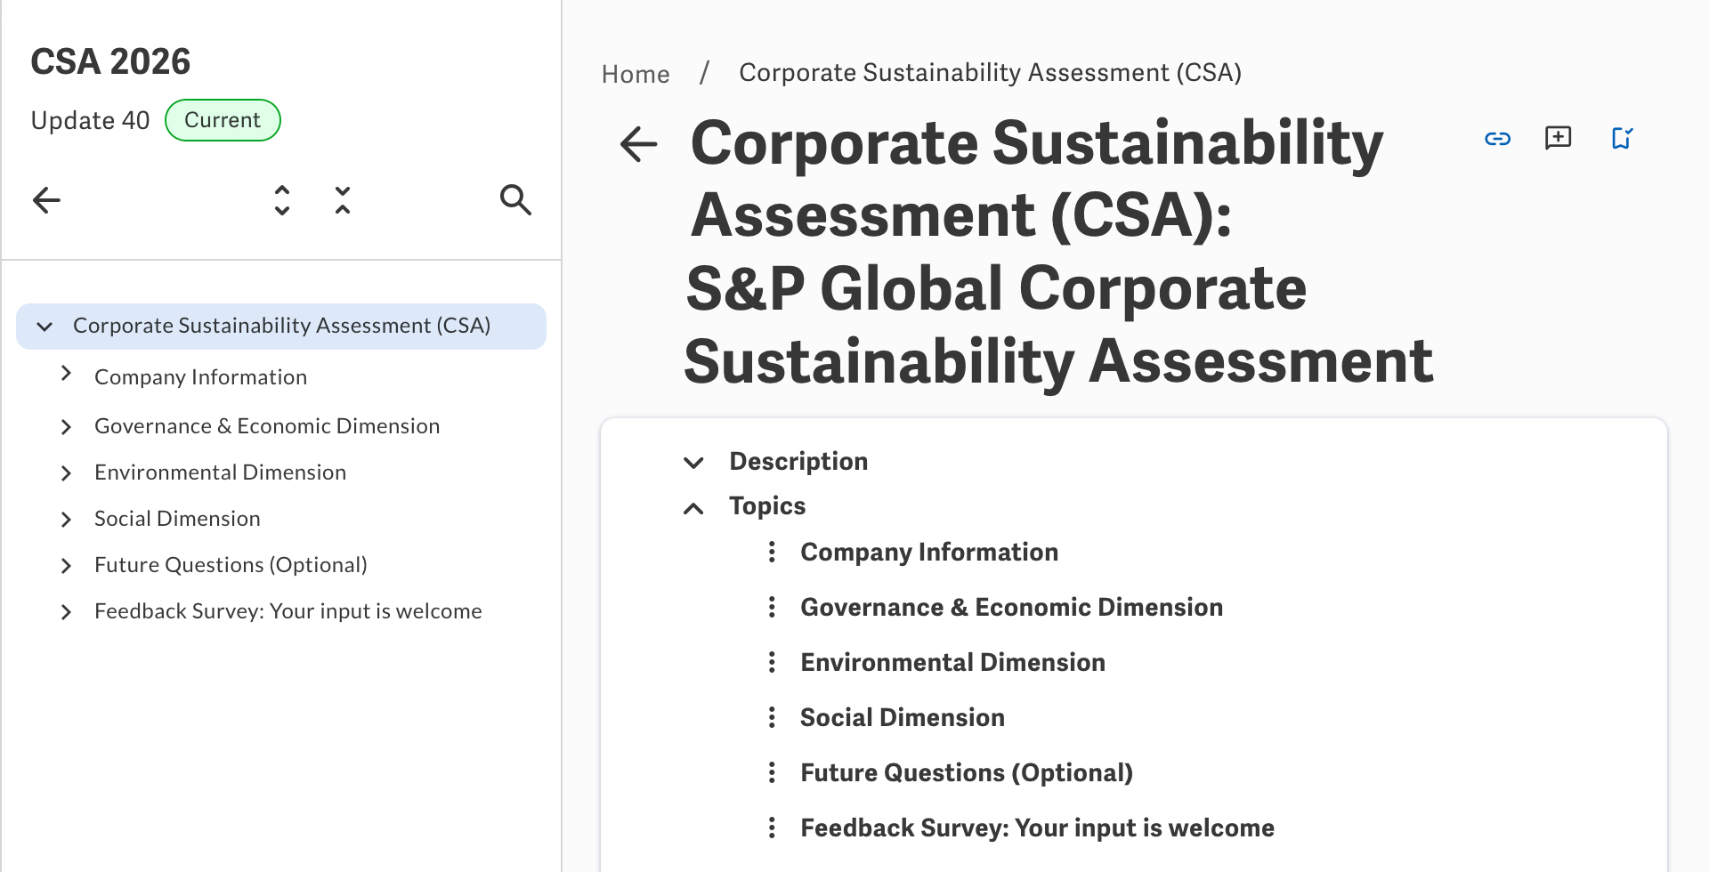Expand Environmental Dimension chevron in sidebar

[x=66, y=473]
